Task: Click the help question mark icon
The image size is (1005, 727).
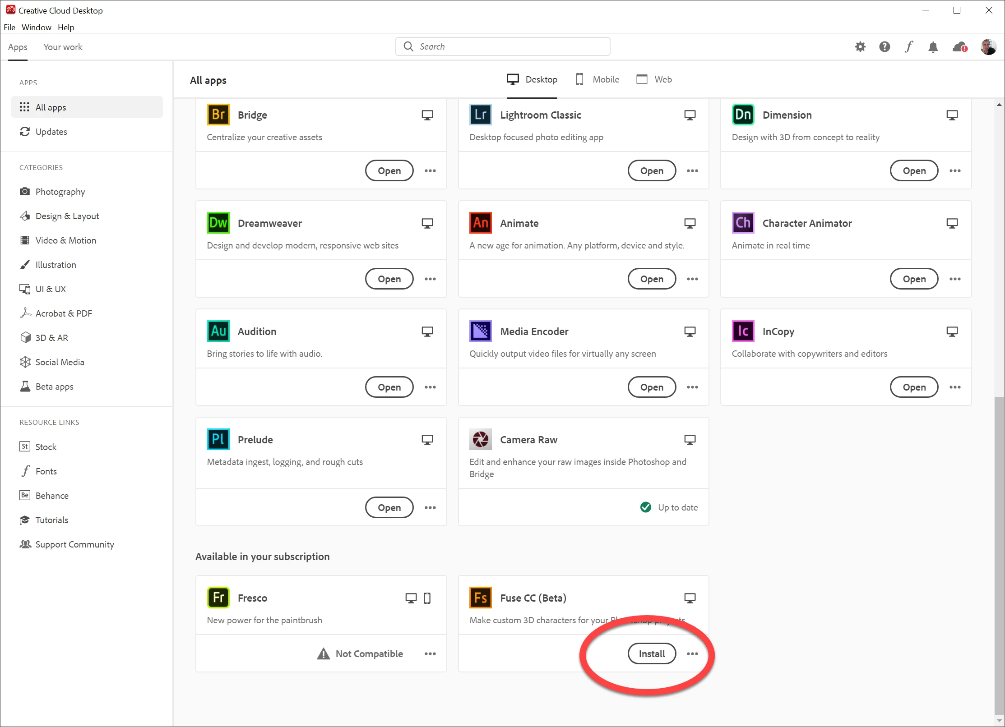Action: pyautogui.click(x=885, y=47)
